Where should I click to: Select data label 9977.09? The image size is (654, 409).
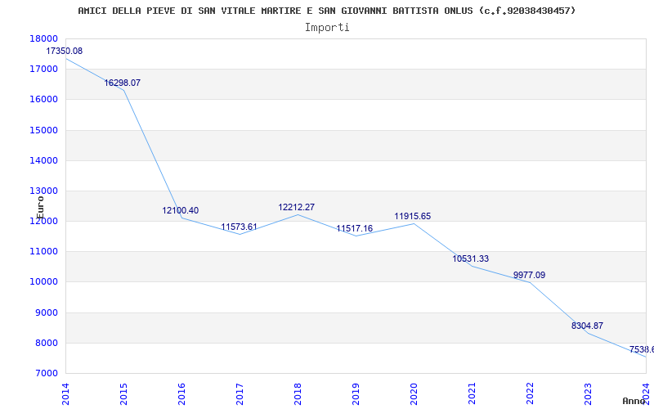[x=529, y=275]
